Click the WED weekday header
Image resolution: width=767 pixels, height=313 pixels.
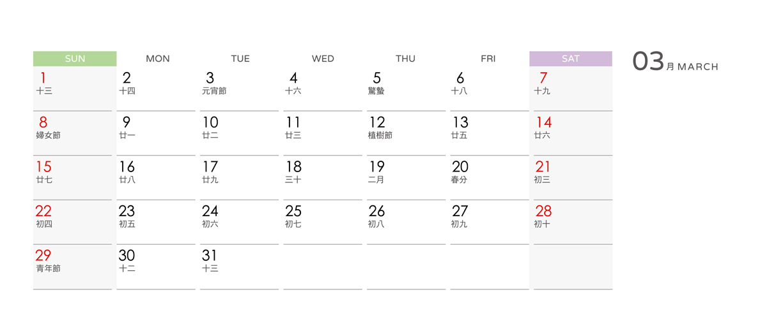point(323,59)
